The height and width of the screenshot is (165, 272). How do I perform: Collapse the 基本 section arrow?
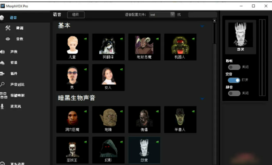tap(202, 26)
